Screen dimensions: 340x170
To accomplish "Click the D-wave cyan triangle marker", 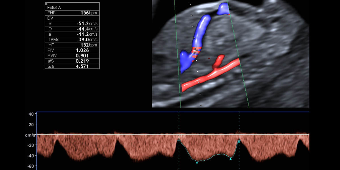I will 231,159.
